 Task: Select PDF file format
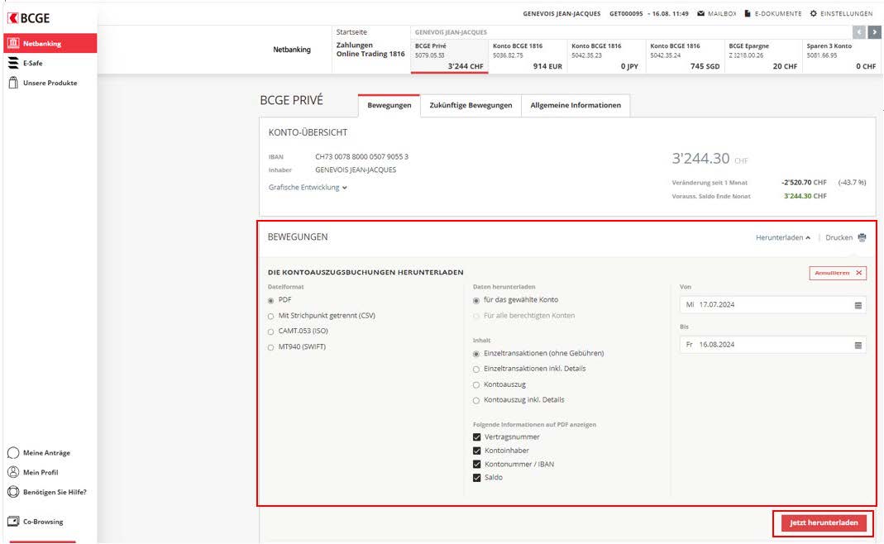(x=271, y=300)
